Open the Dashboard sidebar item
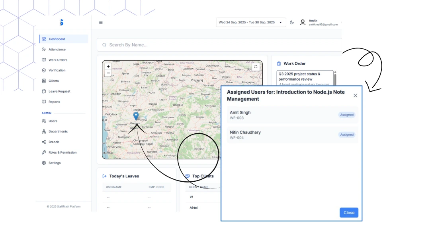430x246 pixels. [64, 39]
